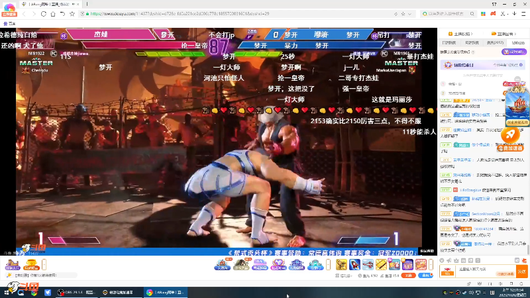Click the browser forward arrow
This screenshot has width=530, height=298.
coord(34,14)
